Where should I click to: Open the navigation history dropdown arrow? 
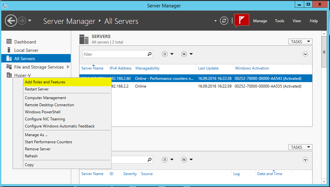pyautogui.click(x=30, y=21)
